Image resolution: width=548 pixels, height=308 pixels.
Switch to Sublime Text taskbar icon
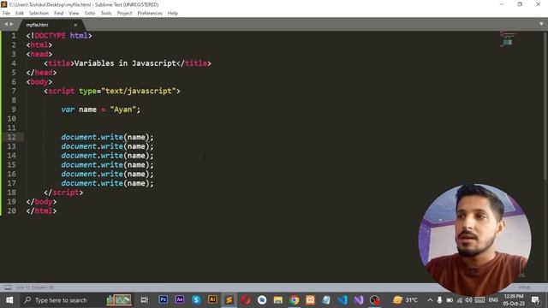[x=229, y=300]
